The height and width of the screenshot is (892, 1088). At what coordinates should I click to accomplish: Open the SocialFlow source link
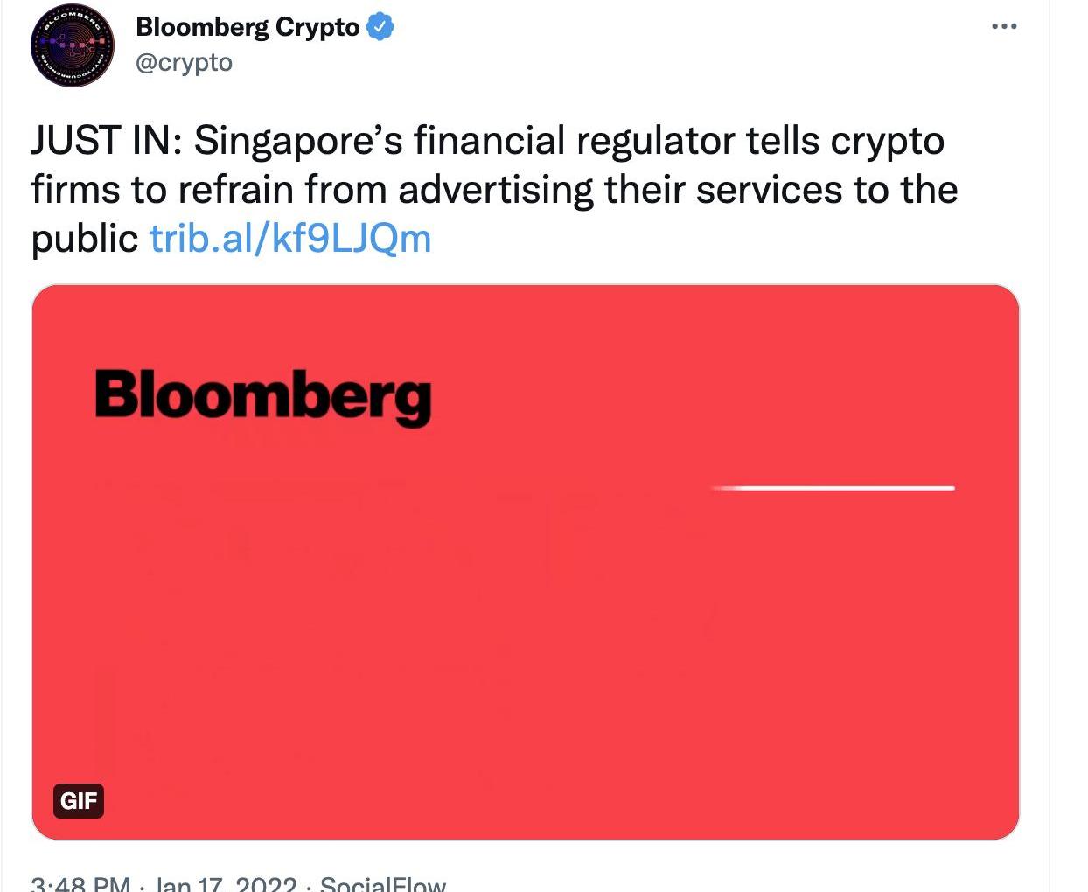pos(383,883)
